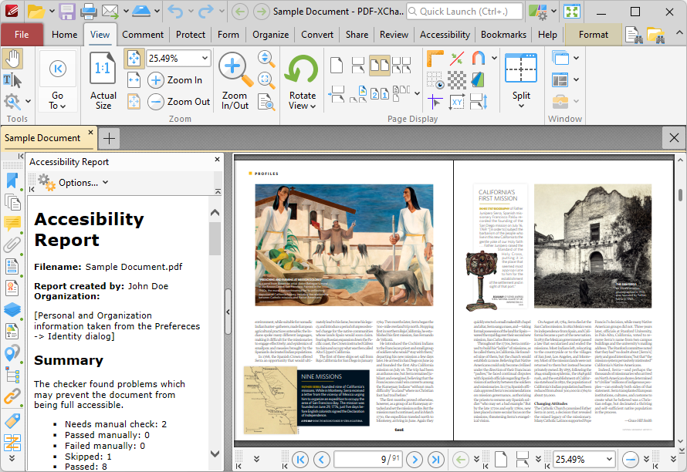The image size is (687, 472).
Task: Toggle the snap magnet icon
Action: 479,59
